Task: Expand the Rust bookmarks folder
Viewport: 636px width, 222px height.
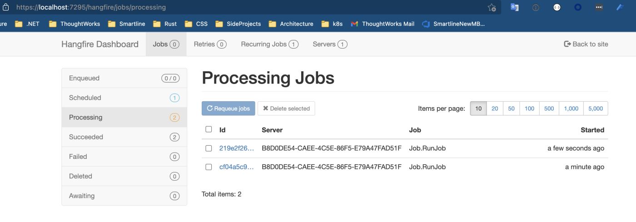Action: pyautogui.click(x=165, y=24)
